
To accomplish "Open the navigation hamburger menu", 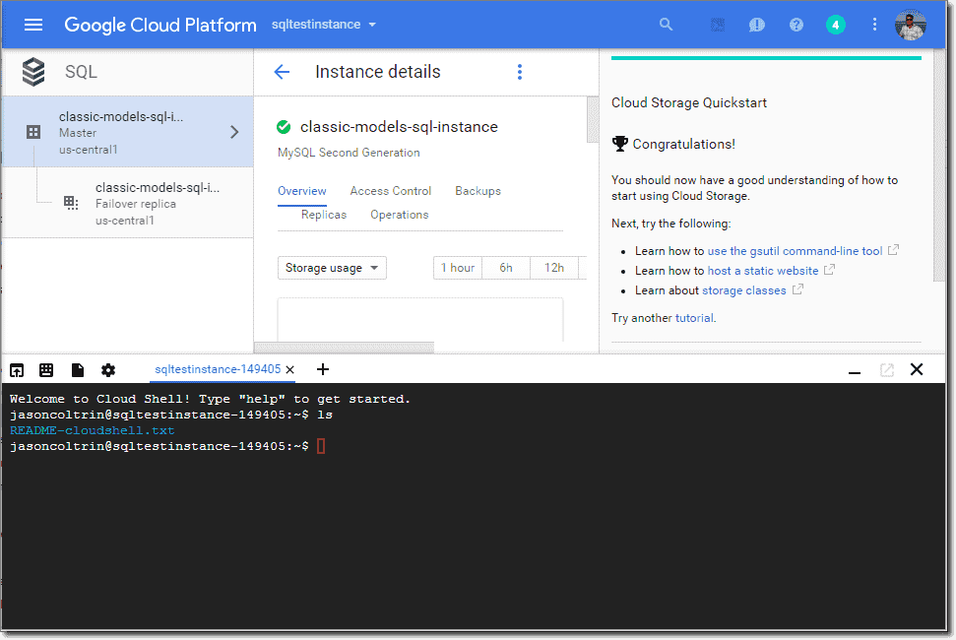I will pyautogui.click(x=32, y=25).
